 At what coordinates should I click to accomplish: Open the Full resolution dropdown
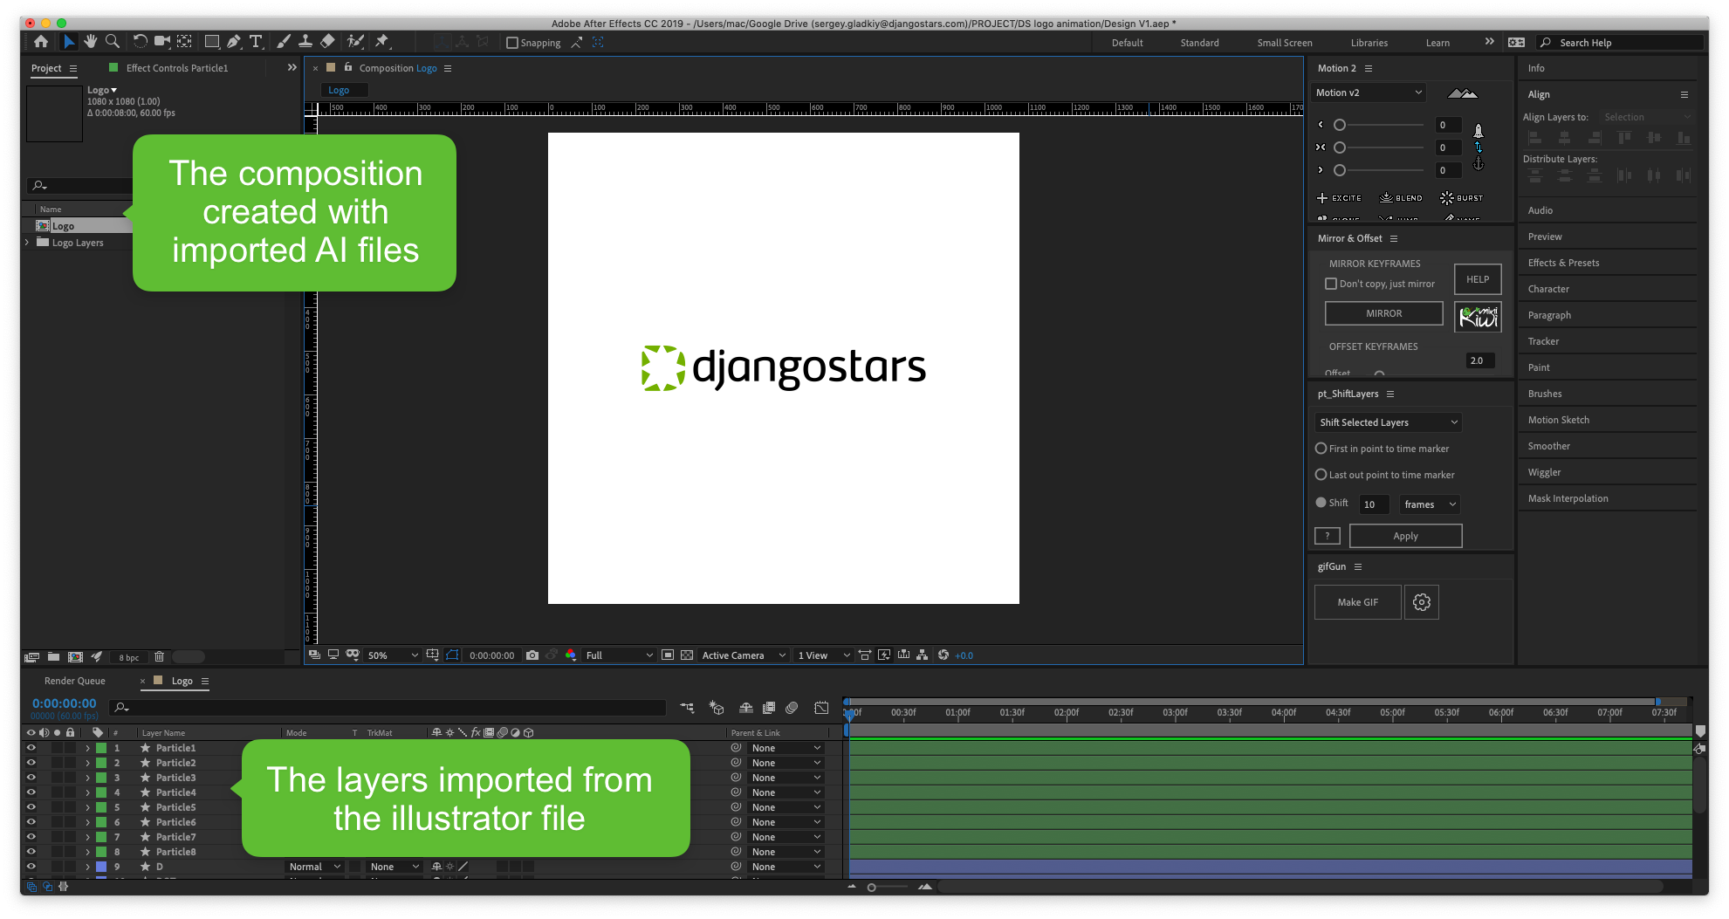pos(619,655)
